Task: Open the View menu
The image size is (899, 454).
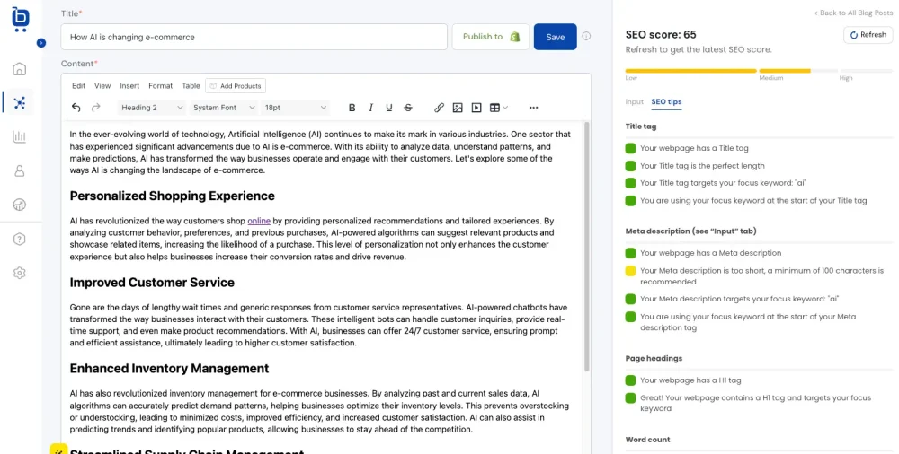Action: (x=102, y=86)
